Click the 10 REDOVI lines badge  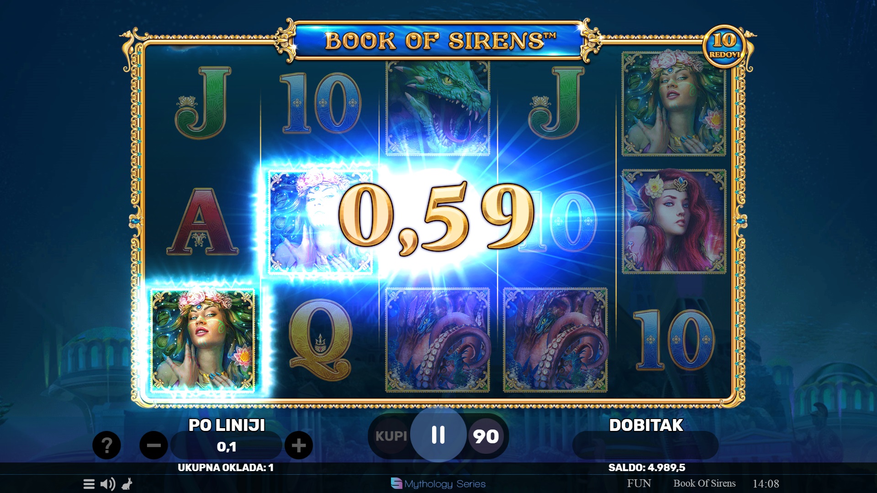724,46
